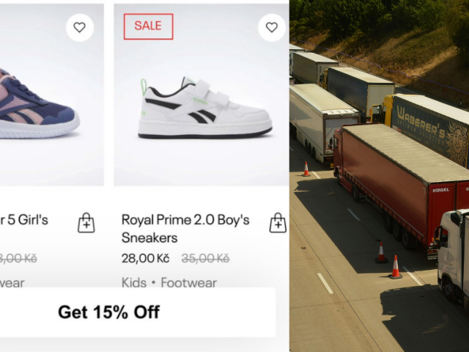Open Royal Prime 2.0 Boy's Sneakers title link
Image resolution: width=469 pixels, height=352 pixels.
(185, 229)
